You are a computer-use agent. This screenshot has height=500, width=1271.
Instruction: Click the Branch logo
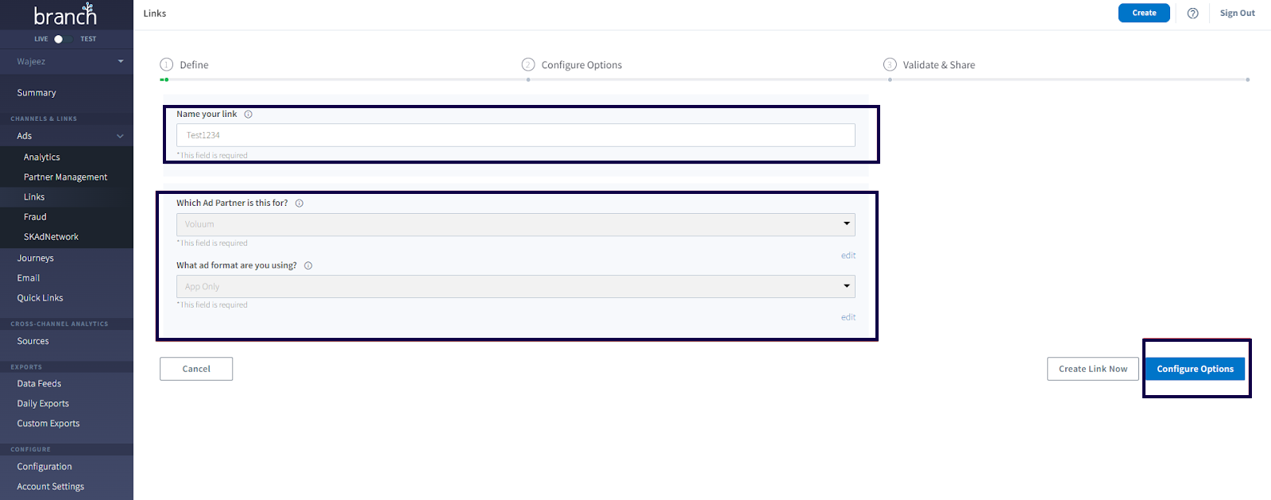(65, 14)
